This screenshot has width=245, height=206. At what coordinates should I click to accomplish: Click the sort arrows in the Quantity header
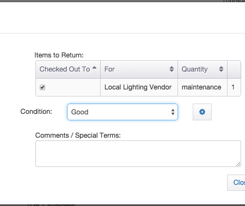221,69
